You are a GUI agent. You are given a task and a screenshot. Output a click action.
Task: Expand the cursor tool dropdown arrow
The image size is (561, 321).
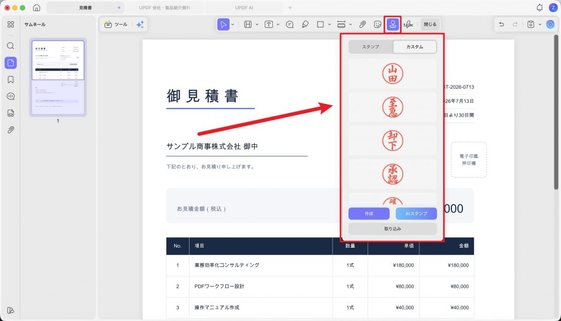coord(232,24)
